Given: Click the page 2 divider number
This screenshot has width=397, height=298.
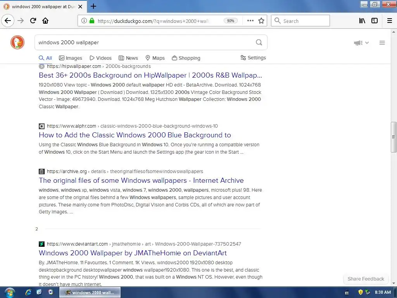Looking at the screenshot, I should tap(37, 229).
